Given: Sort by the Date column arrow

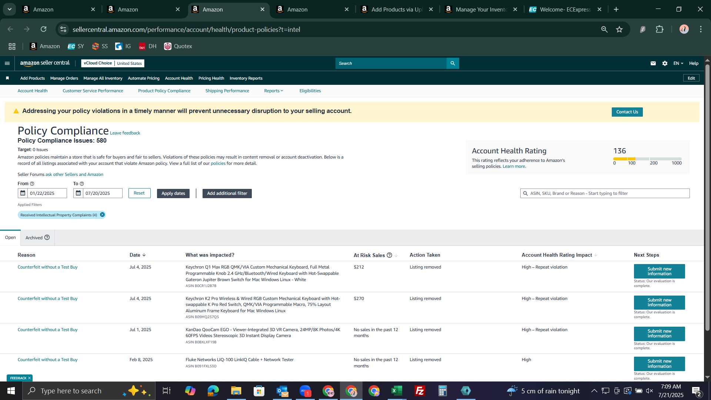Looking at the screenshot, I should pyautogui.click(x=144, y=255).
